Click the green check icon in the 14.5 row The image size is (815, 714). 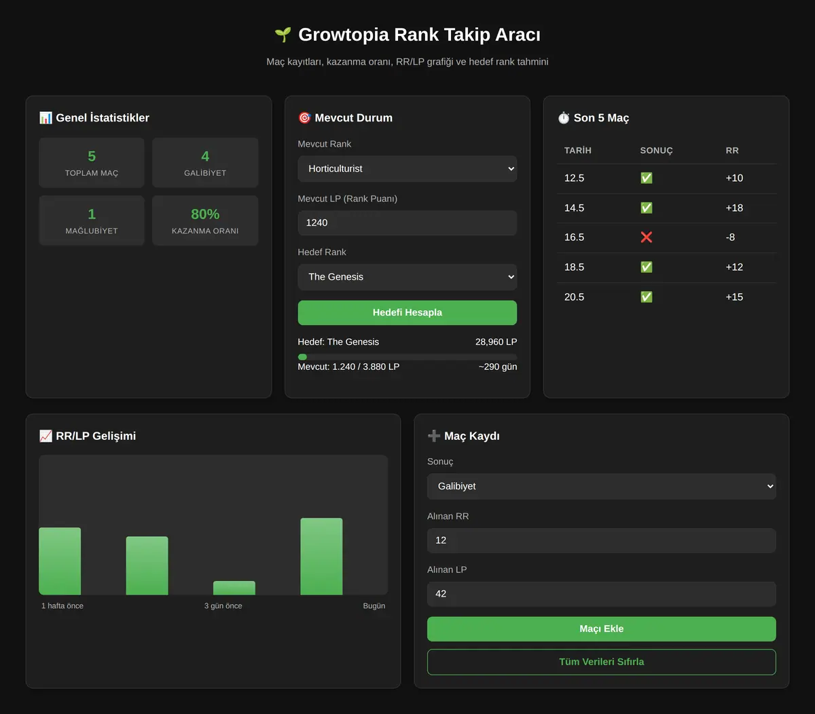(x=647, y=208)
